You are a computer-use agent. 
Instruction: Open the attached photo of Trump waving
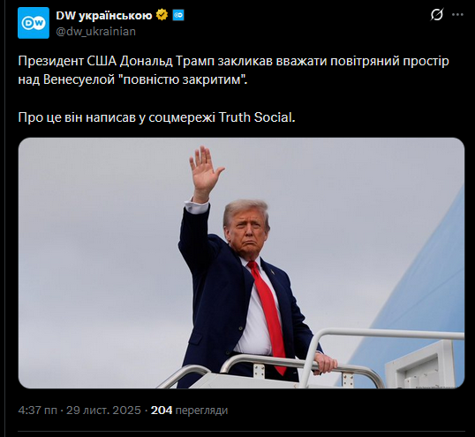241,263
